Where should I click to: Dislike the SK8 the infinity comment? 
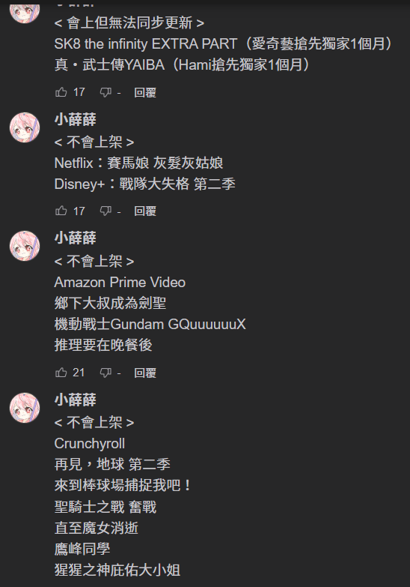[x=105, y=92]
